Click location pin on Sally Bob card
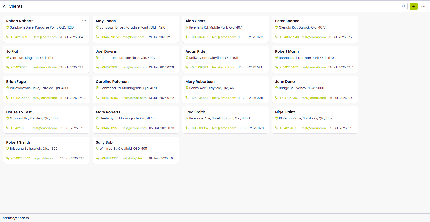This screenshot has width=430, height=222. (97, 148)
